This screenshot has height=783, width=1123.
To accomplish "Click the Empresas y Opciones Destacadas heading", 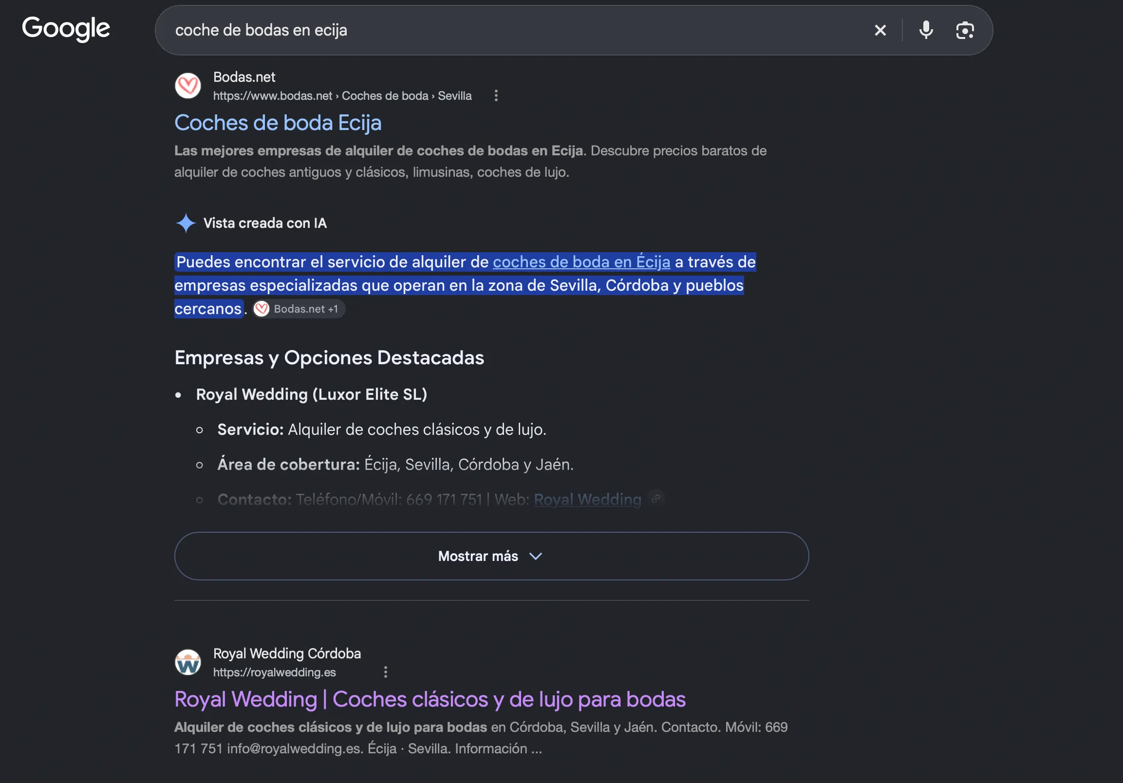I will point(329,358).
